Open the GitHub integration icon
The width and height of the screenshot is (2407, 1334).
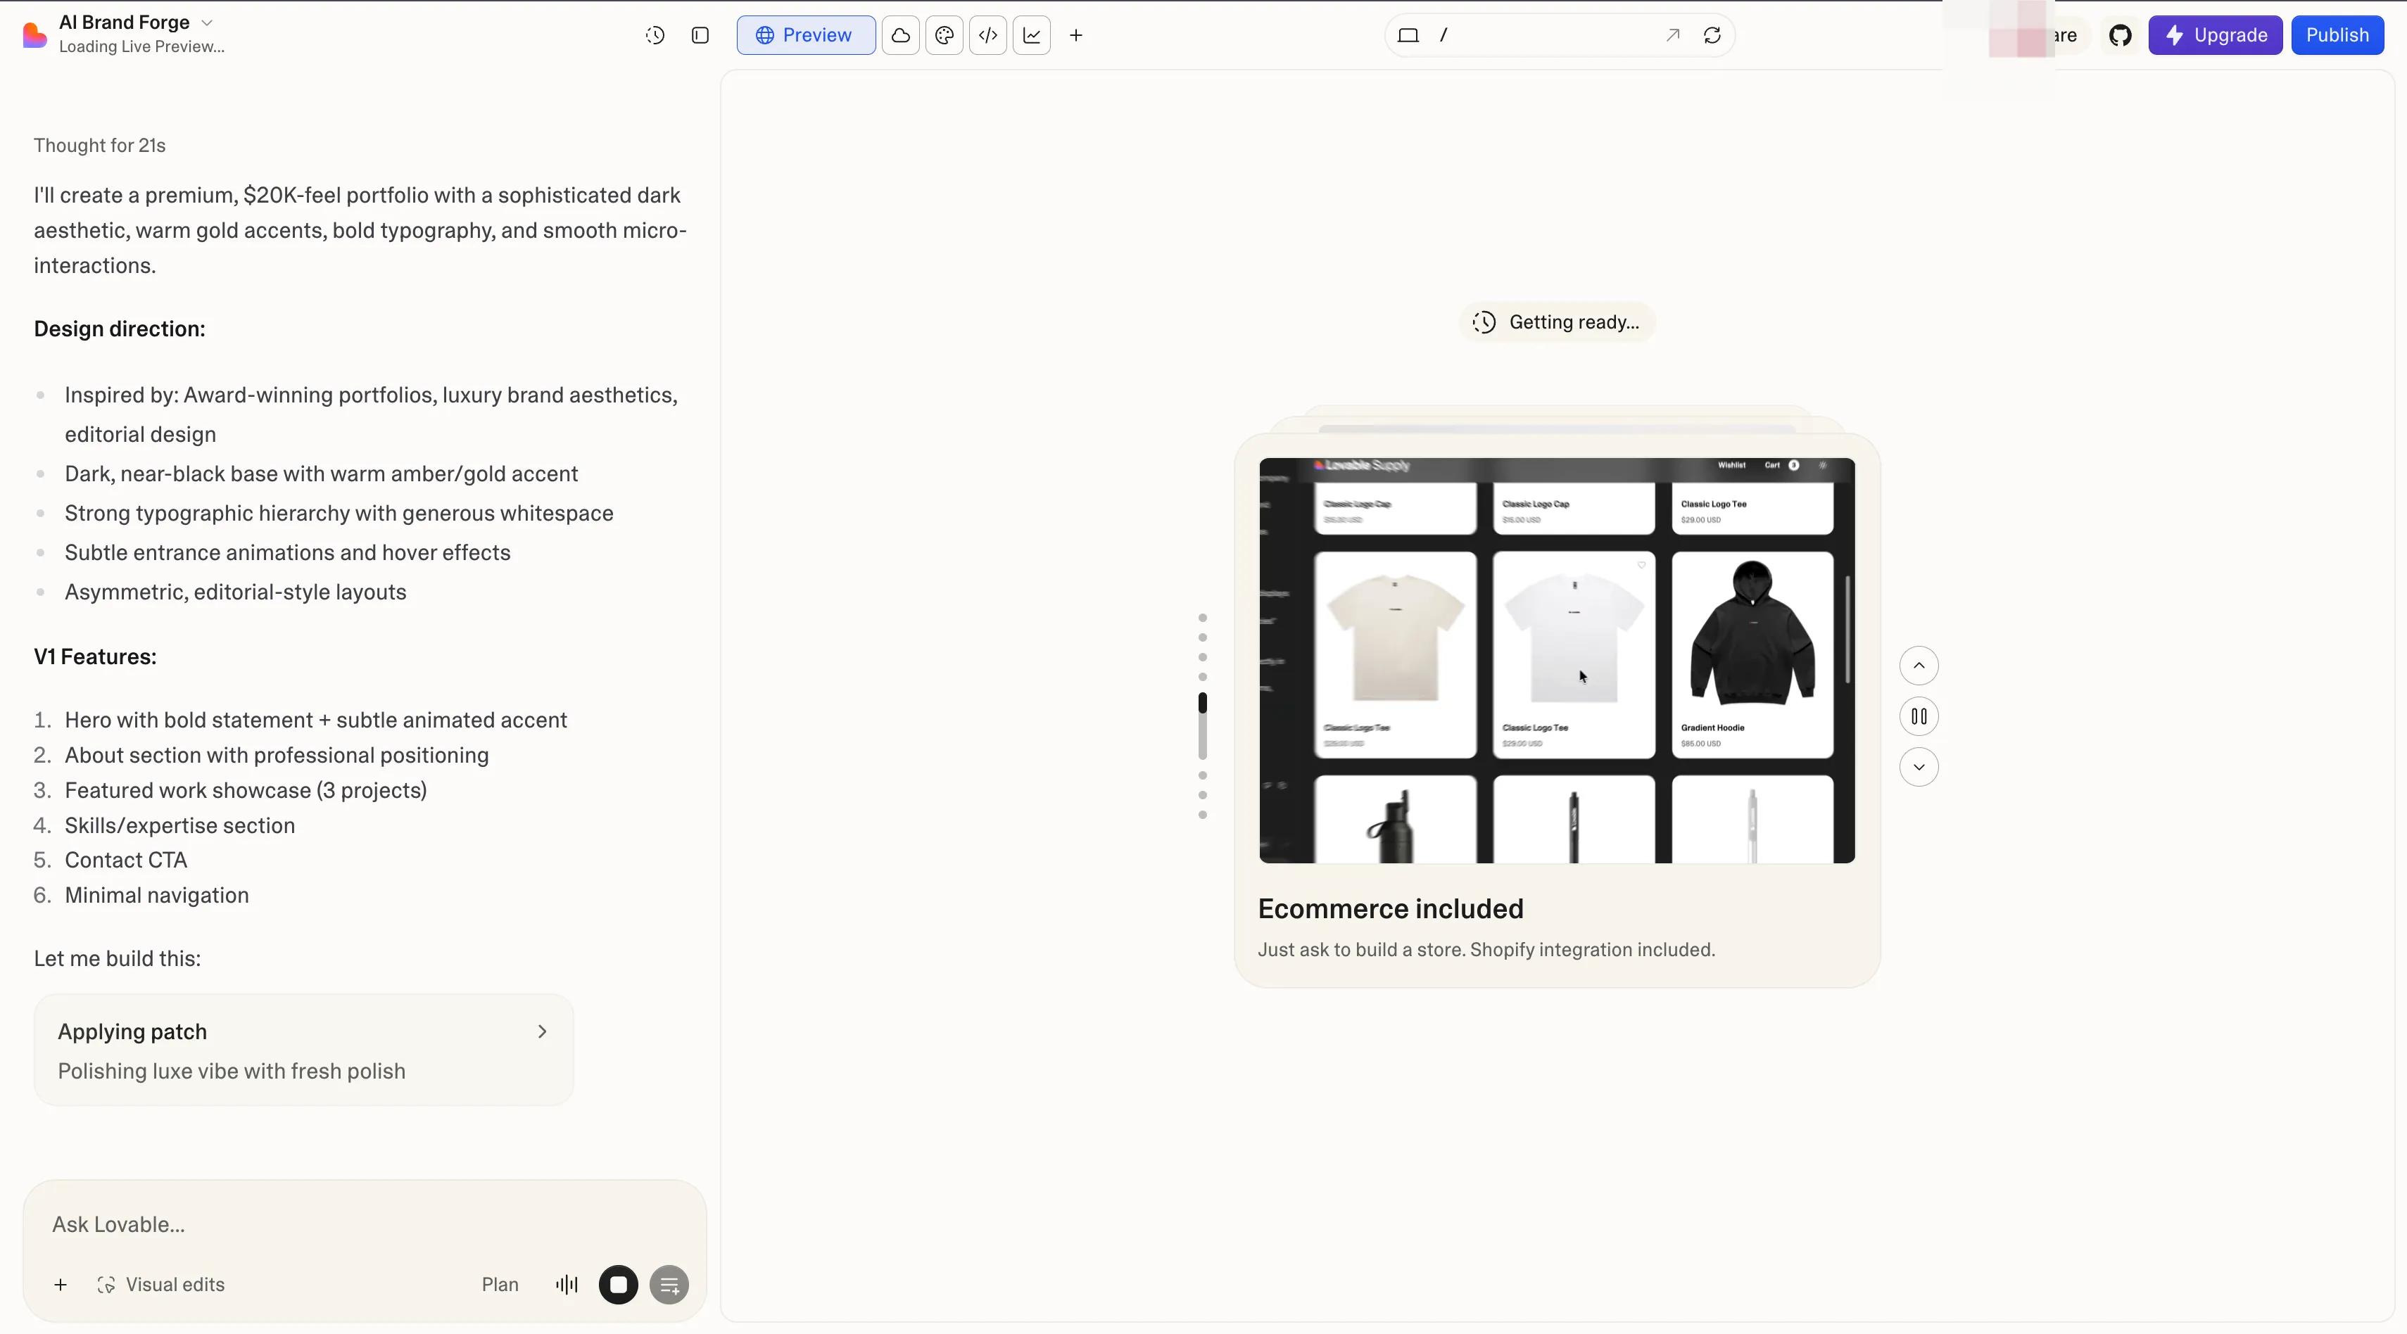coord(2120,35)
